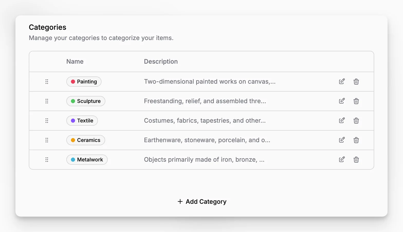Click the 'Two-dimensional painted works' description
The image size is (403, 232).
tap(210, 82)
